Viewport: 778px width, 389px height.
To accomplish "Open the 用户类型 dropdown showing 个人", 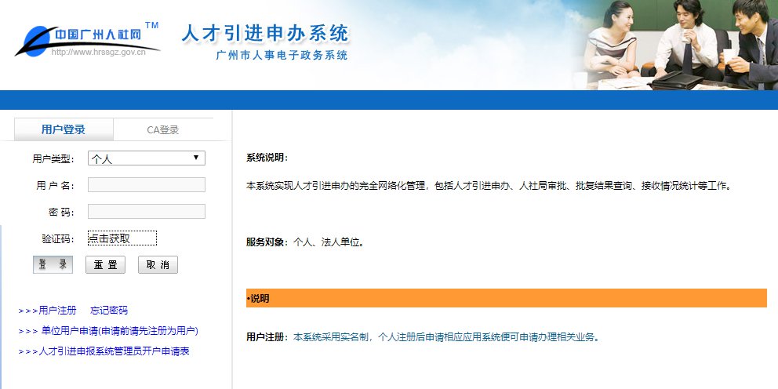I will point(147,158).
